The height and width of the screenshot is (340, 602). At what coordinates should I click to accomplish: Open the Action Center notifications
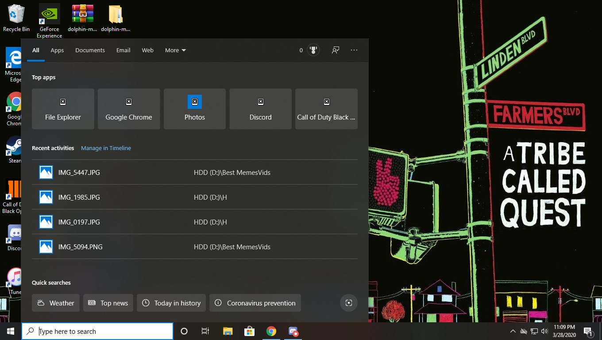pyautogui.click(x=589, y=331)
